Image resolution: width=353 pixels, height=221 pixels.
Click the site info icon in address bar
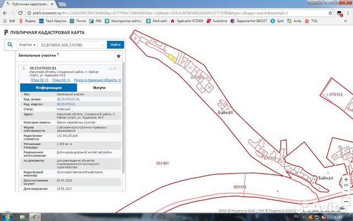click(29, 13)
